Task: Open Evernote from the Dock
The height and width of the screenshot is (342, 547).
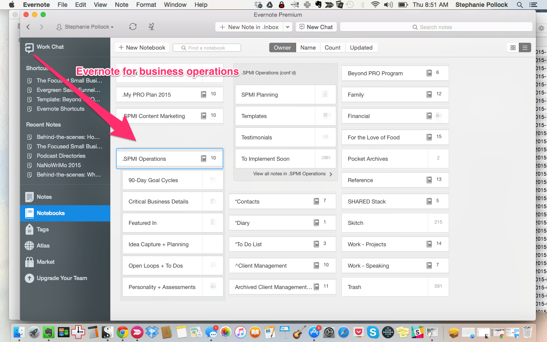Action: click(x=49, y=332)
